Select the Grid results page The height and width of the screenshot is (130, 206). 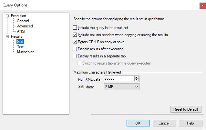tap(21, 42)
